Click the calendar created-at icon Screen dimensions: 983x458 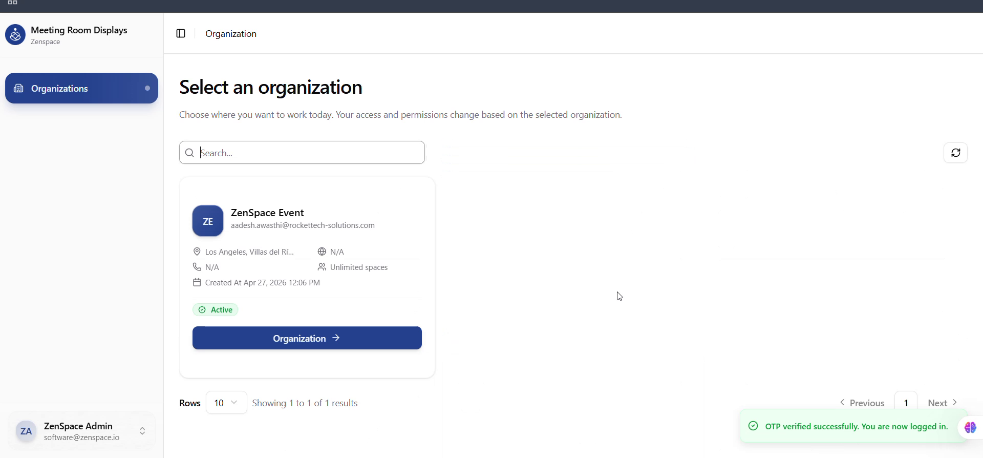pyautogui.click(x=197, y=282)
